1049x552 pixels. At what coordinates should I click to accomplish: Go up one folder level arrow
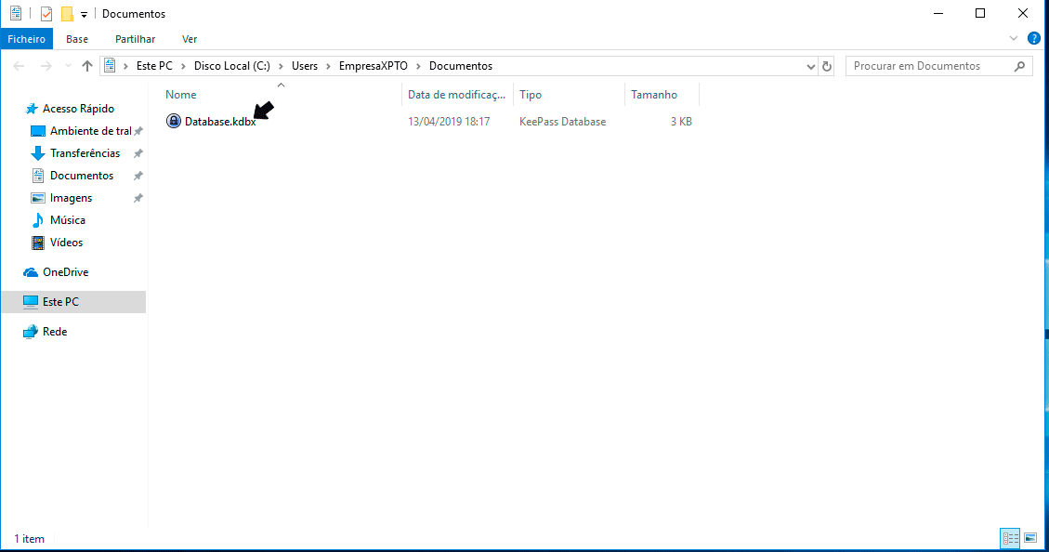coord(87,66)
